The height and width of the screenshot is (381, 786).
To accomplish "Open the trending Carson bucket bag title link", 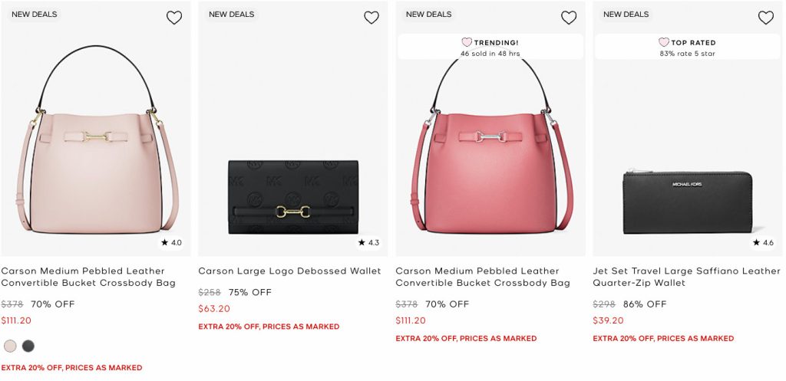I will (x=483, y=277).
